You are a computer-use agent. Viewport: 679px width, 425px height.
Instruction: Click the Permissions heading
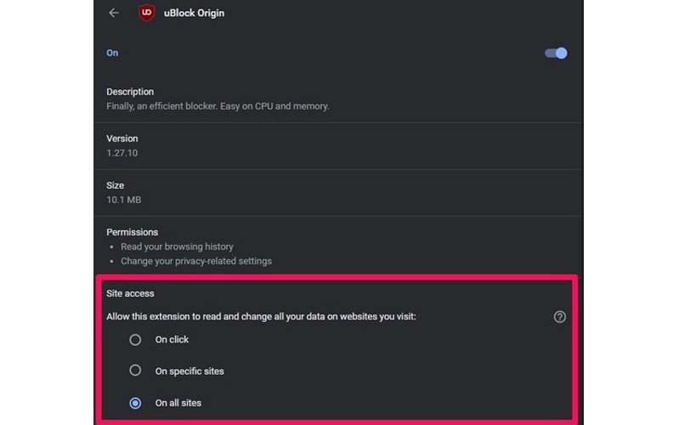coord(133,232)
